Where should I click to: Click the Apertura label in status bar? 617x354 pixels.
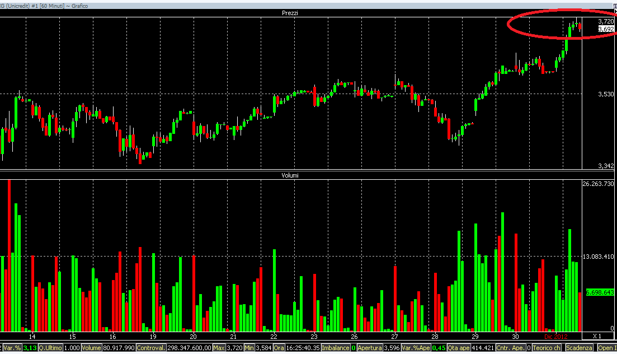click(x=370, y=348)
